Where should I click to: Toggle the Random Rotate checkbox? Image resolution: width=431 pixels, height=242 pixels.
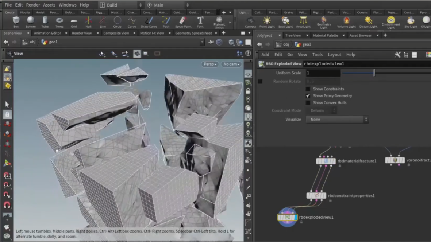(260, 81)
